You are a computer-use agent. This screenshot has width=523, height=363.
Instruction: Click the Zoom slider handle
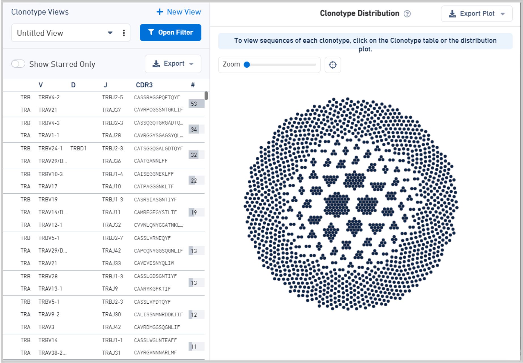pos(247,65)
